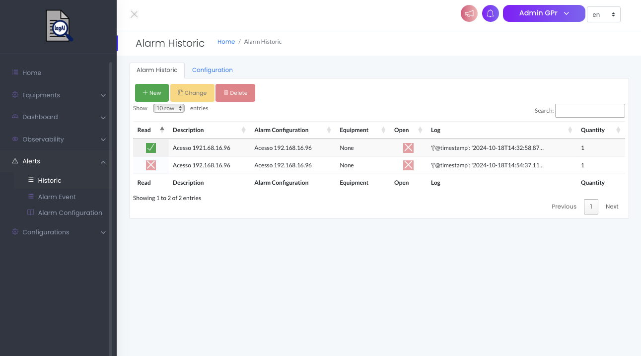
Task: Click the sidebar vertical scrollbar
Action: 111,199
